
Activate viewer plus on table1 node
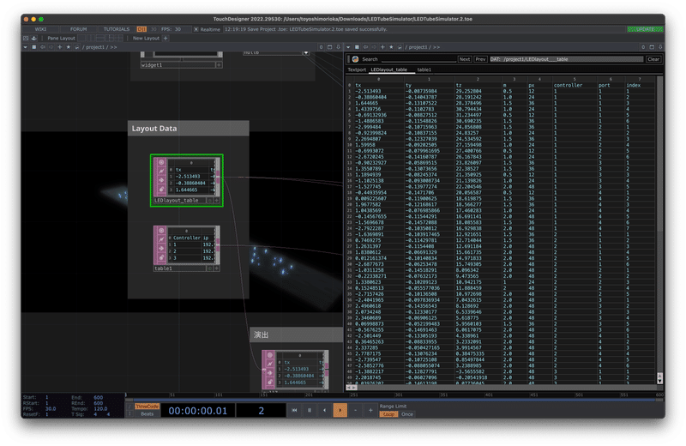click(x=217, y=268)
